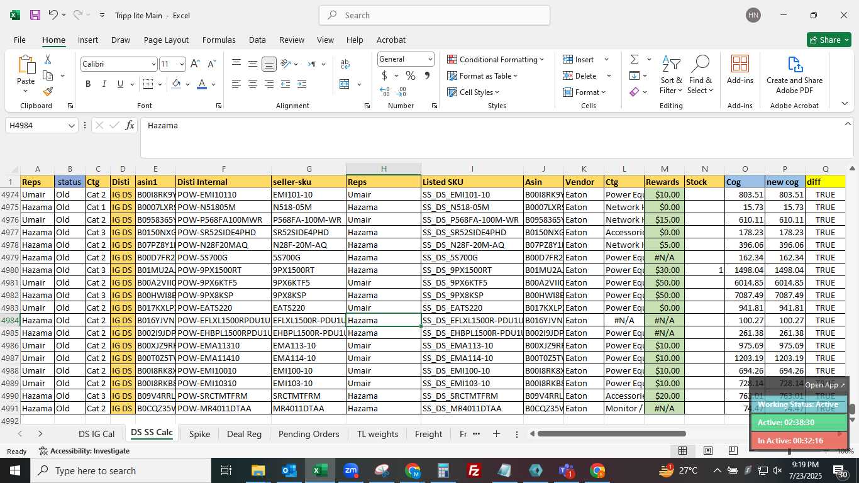Click the horizontal scrollbar thumb
This screenshot has width=859, height=483.
(x=611, y=434)
